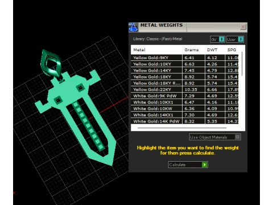Select the Yellow Gold:10KY row

click(x=184, y=64)
